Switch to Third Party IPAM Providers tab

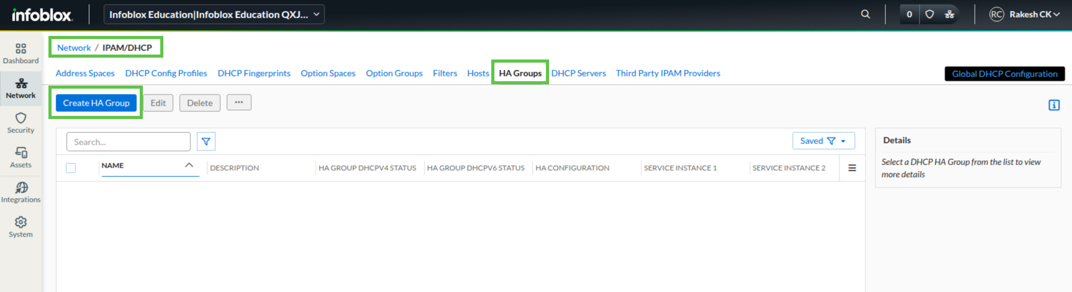pos(668,73)
